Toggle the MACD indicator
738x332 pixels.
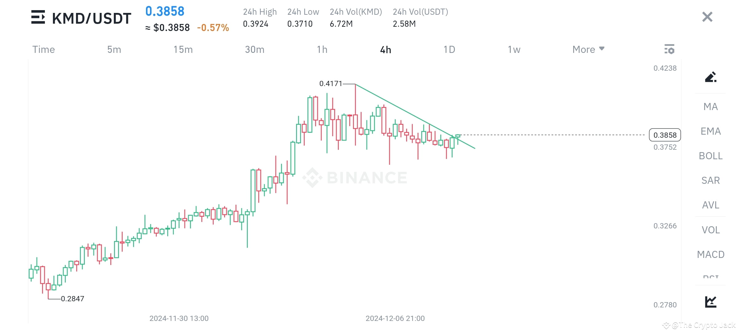click(x=710, y=254)
